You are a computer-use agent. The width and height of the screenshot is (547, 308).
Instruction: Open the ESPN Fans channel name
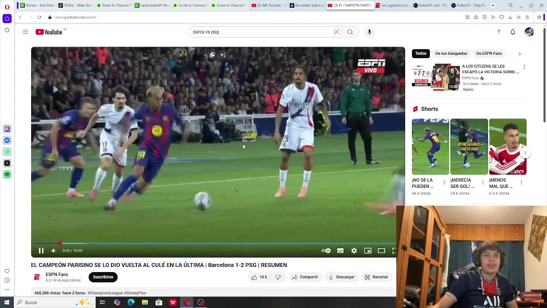57,275
